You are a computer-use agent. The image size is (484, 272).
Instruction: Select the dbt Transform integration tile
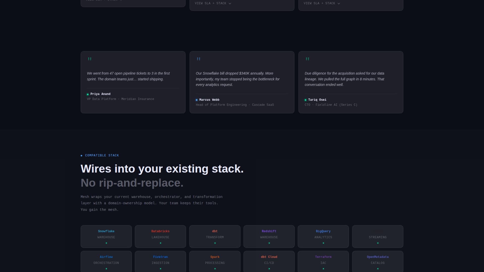[x=215, y=236]
